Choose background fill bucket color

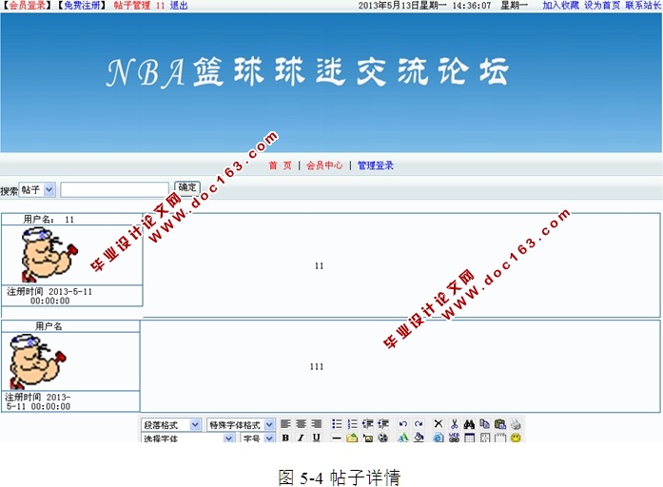click(419, 438)
